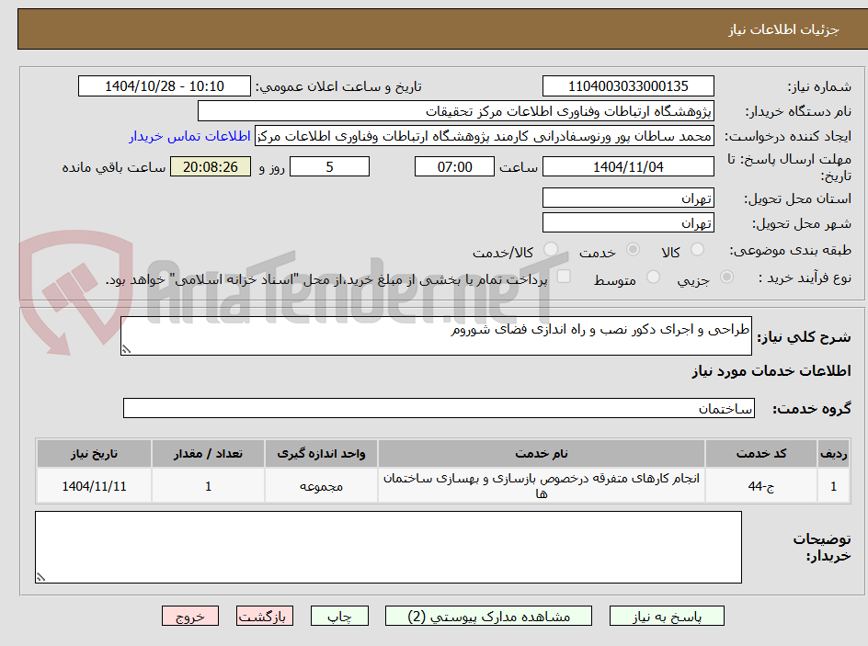Image resolution: width=868 pixels, height=646 pixels.
Task: Select the خدمت radio button
Action: [633, 250]
